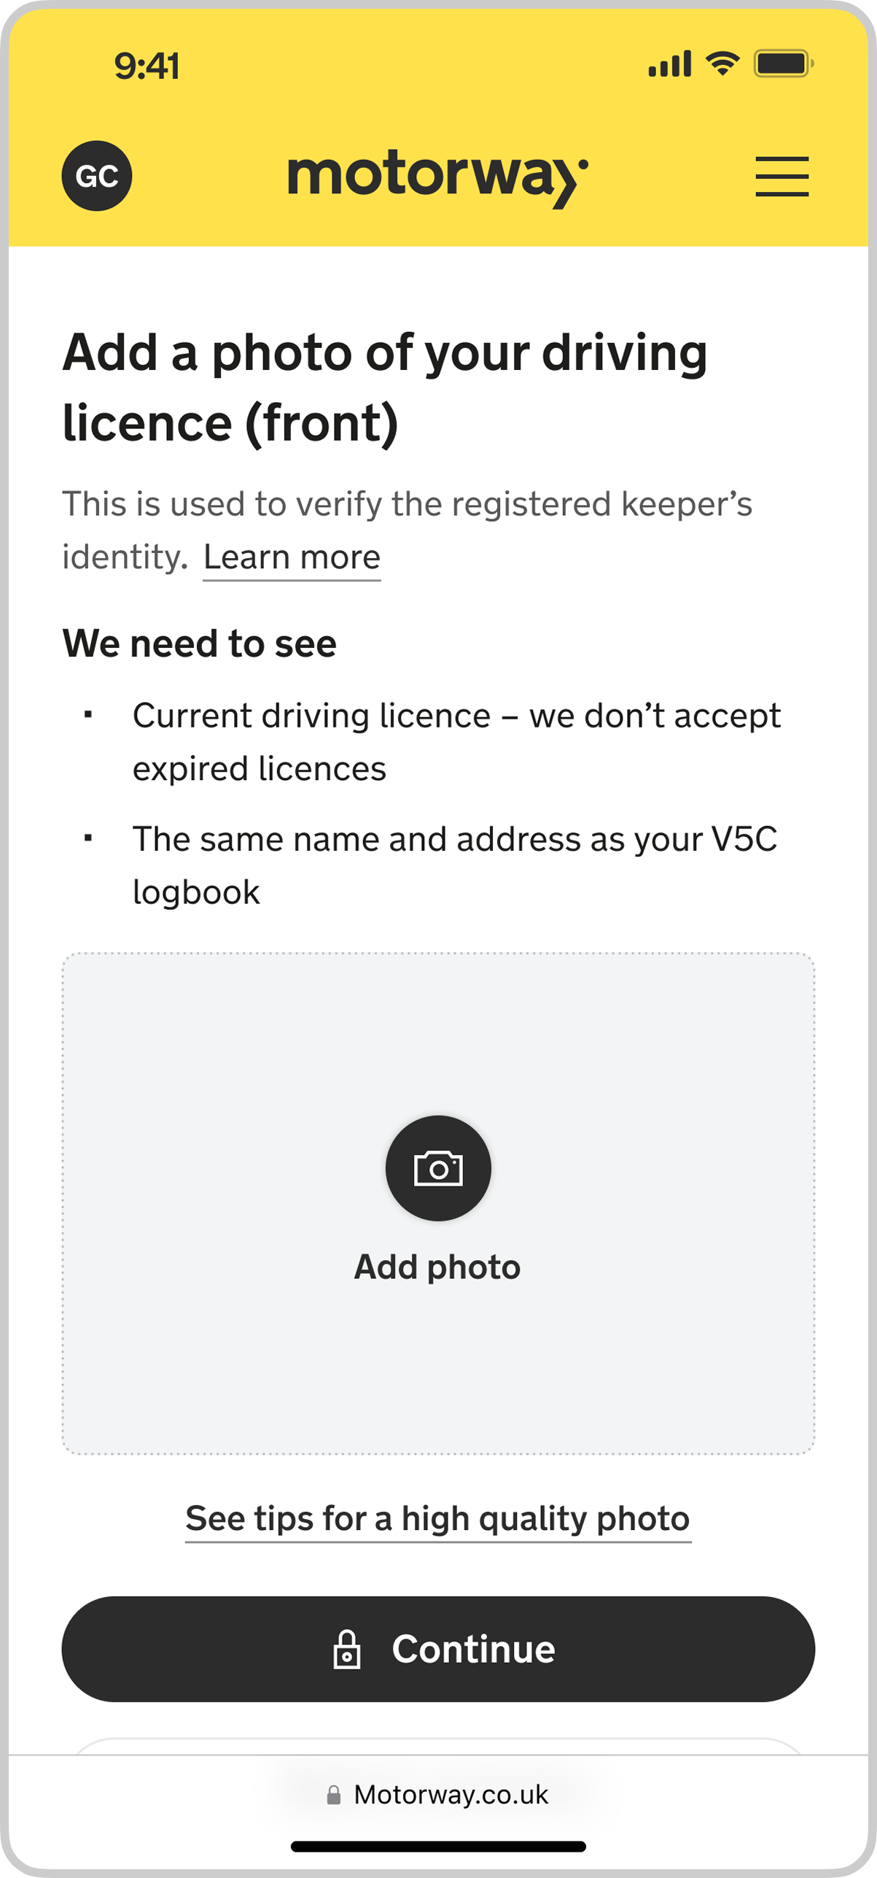Screen dimensions: 877x1878
Task: Tap the battery status icon
Action: click(x=783, y=64)
